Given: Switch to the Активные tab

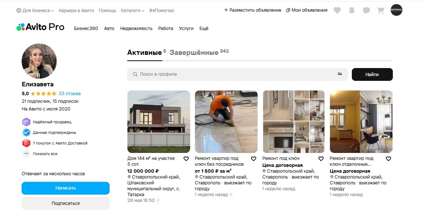Looking at the screenshot, I should [144, 52].
